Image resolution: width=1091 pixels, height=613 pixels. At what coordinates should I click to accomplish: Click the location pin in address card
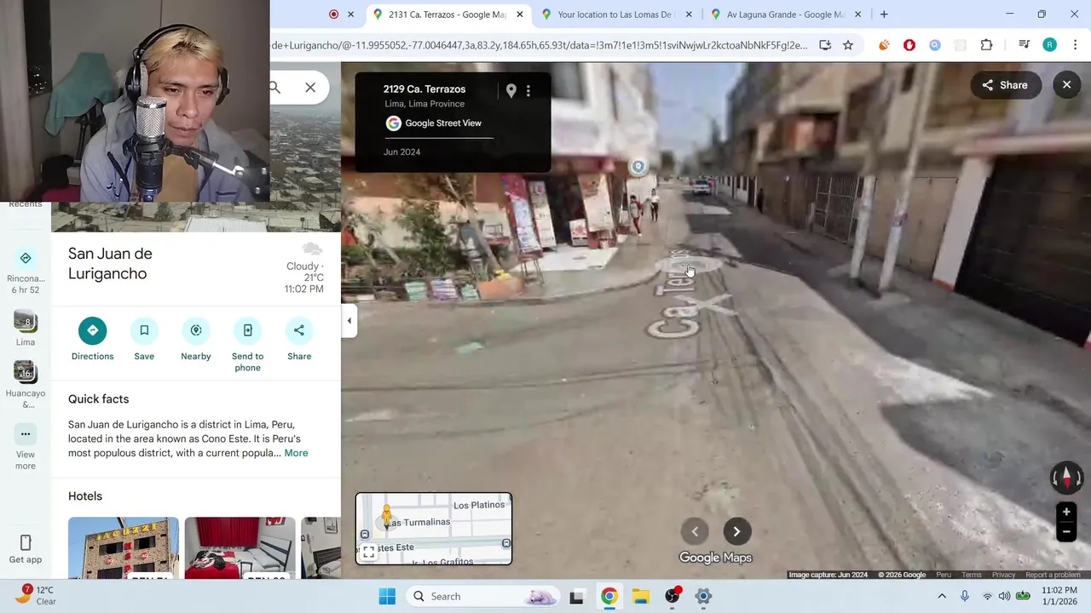(x=511, y=90)
